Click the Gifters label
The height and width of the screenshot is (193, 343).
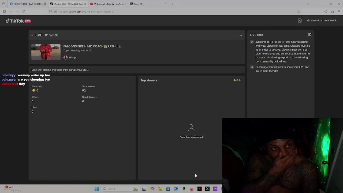pos(35,97)
